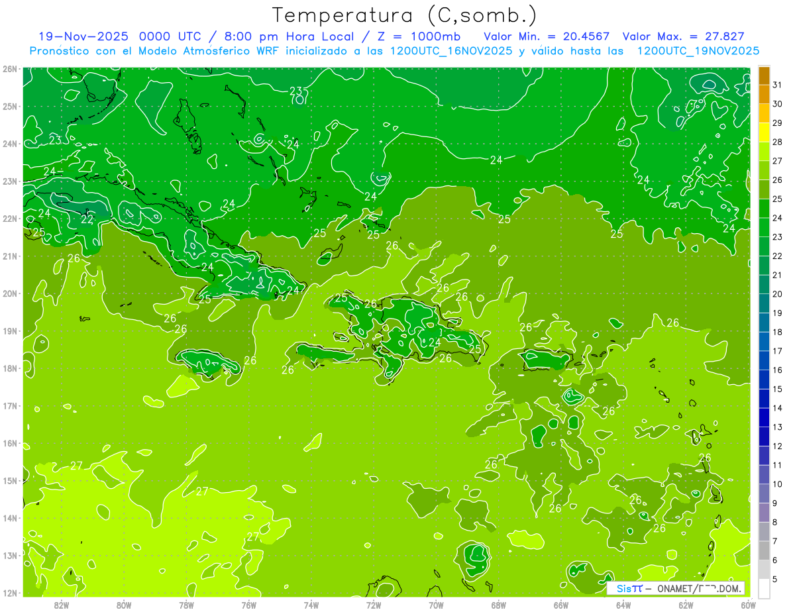Click the 16N latitude axis label

click(x=9, y=442)
